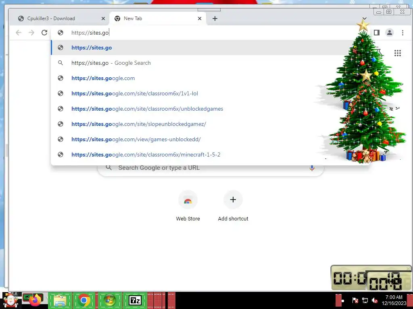
Task: Open the Web Store shortcut
Action: pos(188,206)
